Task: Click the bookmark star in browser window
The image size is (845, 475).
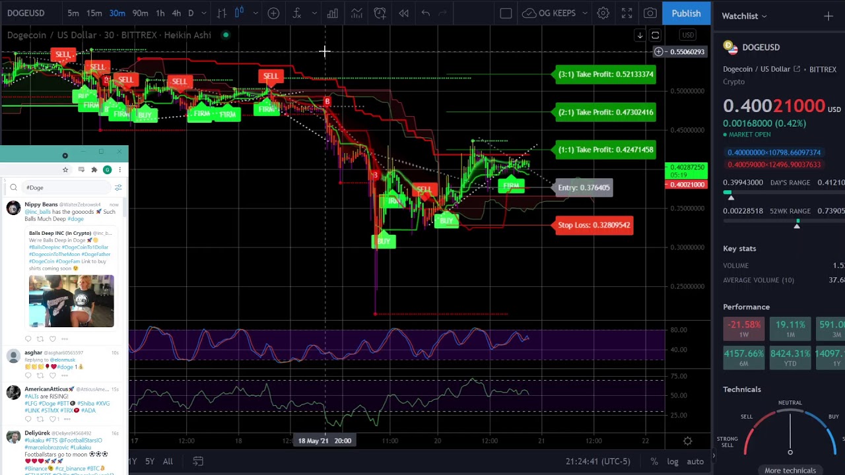Action: point(65,170)
